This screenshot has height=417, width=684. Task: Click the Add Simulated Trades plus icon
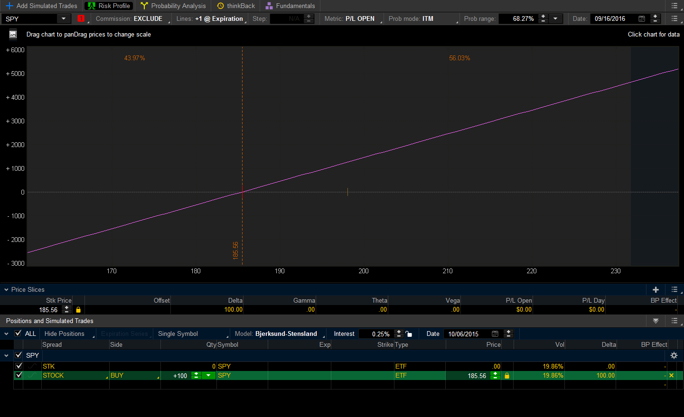pos(9,6)
